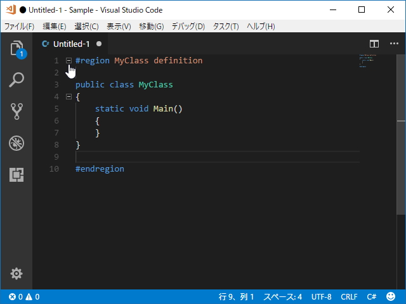The image size is (406, 304).
Task: Select the Untitled-1 editor tab
Action: click(x=72, y=44)
